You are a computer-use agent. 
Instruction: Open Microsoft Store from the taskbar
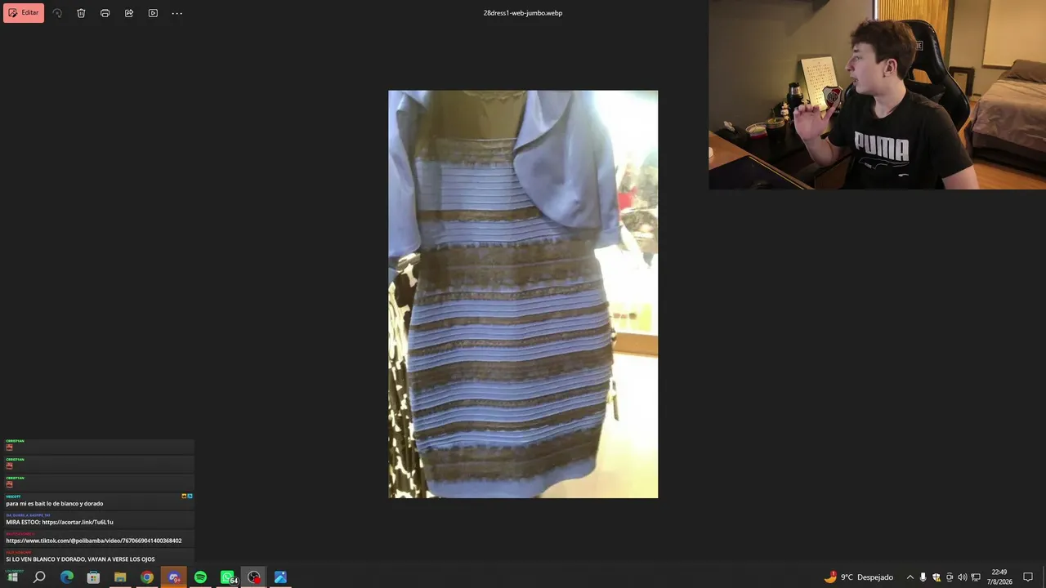click(93, 577)
